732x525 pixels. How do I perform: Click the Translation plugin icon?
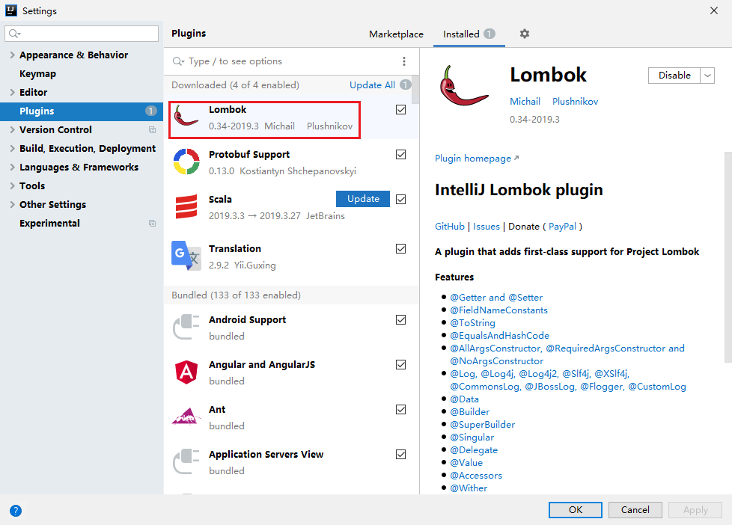pos(186,257)
